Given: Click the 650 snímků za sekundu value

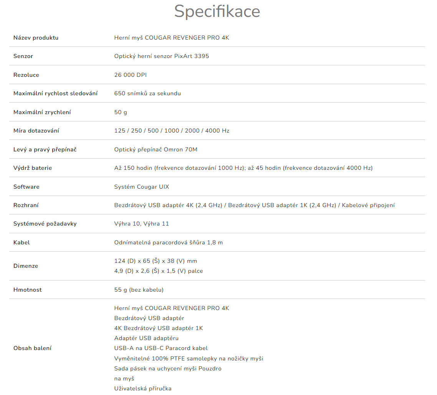Looking at the screenshot, I should tap(147, 93).
